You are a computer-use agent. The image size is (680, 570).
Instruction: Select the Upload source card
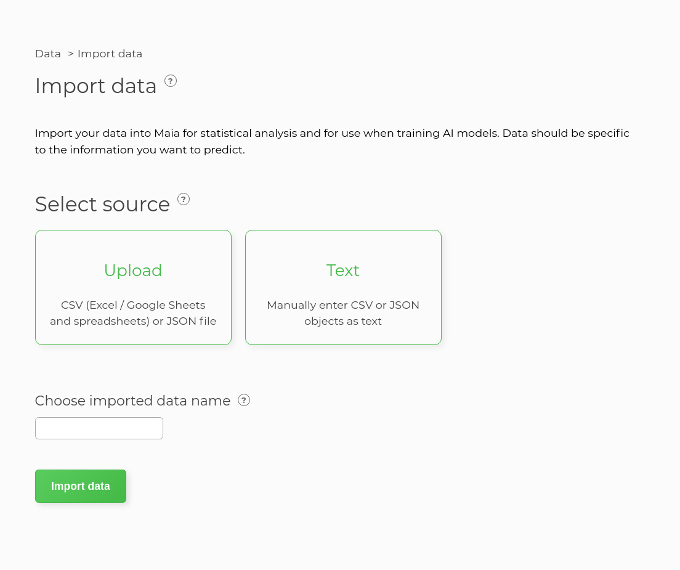[x=133, y=287]
